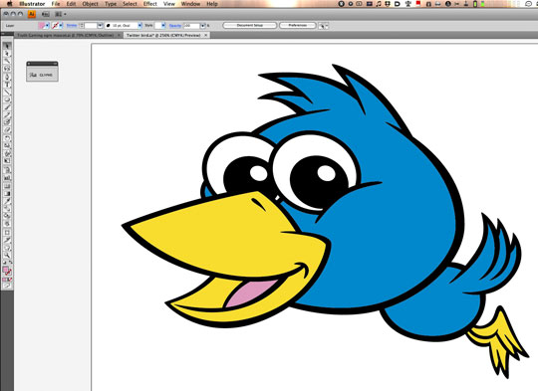
Task: Click the orange Ai application icon
Action: 32,14
